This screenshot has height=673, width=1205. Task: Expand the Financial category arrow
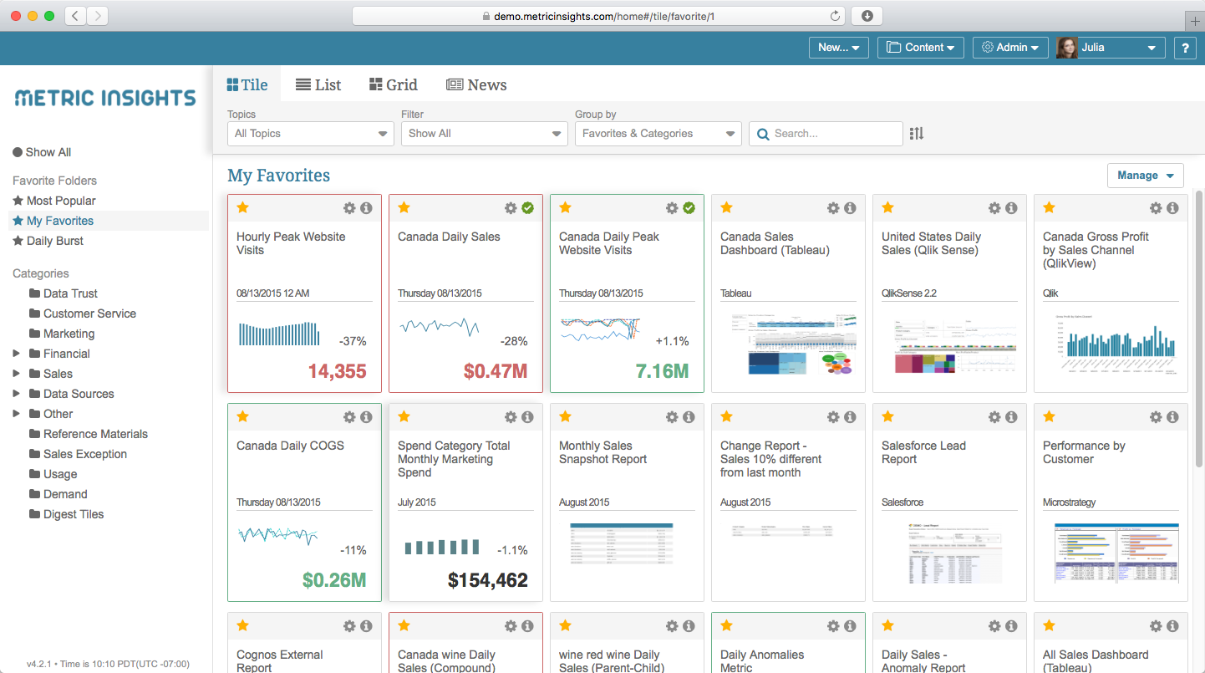pos(17,354)
